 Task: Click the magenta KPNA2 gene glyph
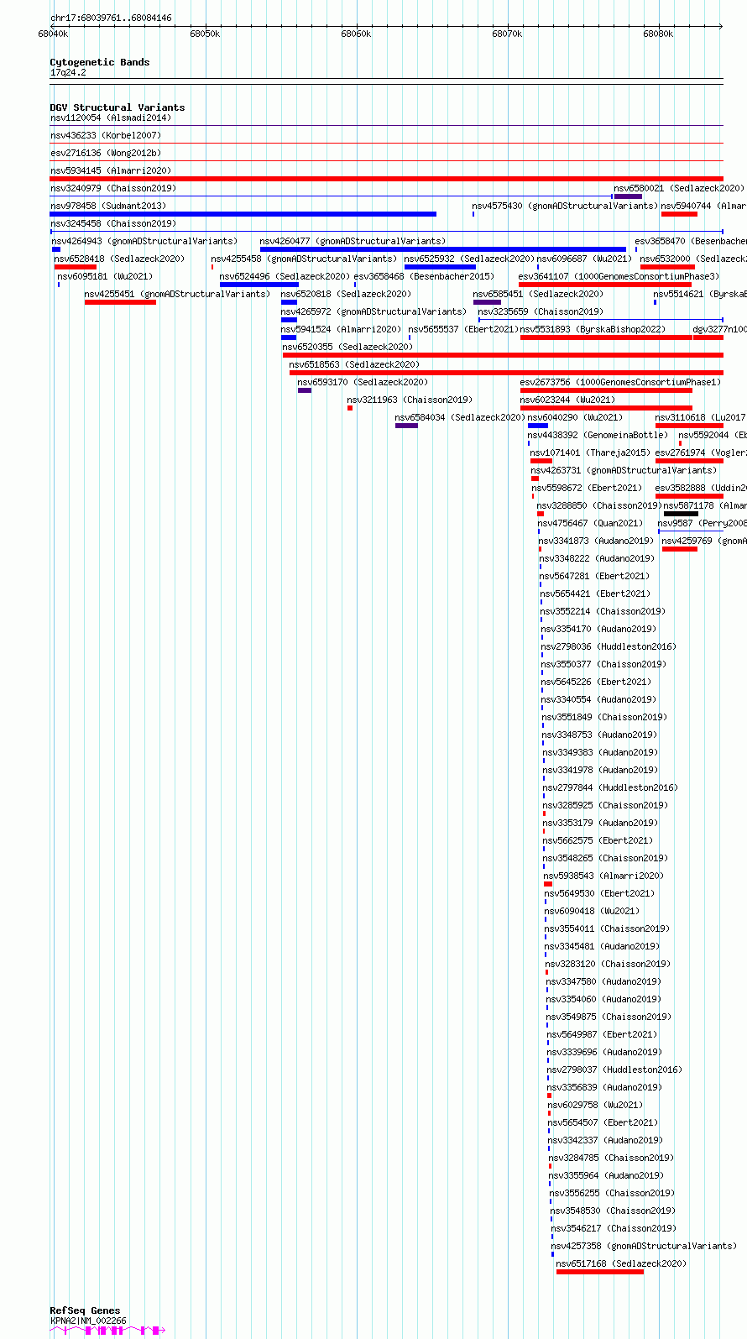click(107, 1331)
